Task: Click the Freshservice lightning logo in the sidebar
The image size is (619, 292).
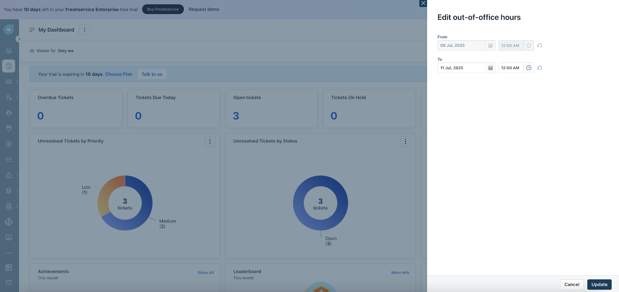Action: pyautogui.click(x=9, y=29)
